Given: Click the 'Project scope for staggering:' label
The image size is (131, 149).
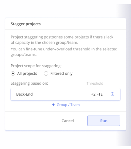Looking at the screenshot, I should 36,66.
